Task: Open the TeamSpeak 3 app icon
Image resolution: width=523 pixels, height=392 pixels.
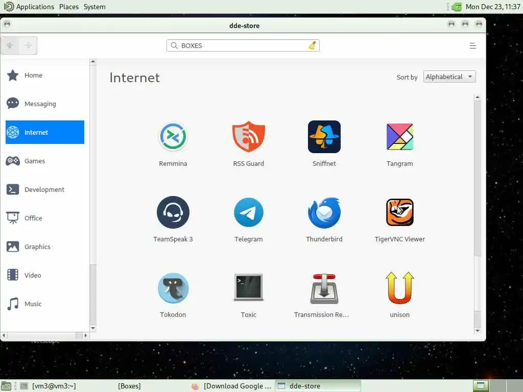Action: pyautogui.click(x=173, y=212)
